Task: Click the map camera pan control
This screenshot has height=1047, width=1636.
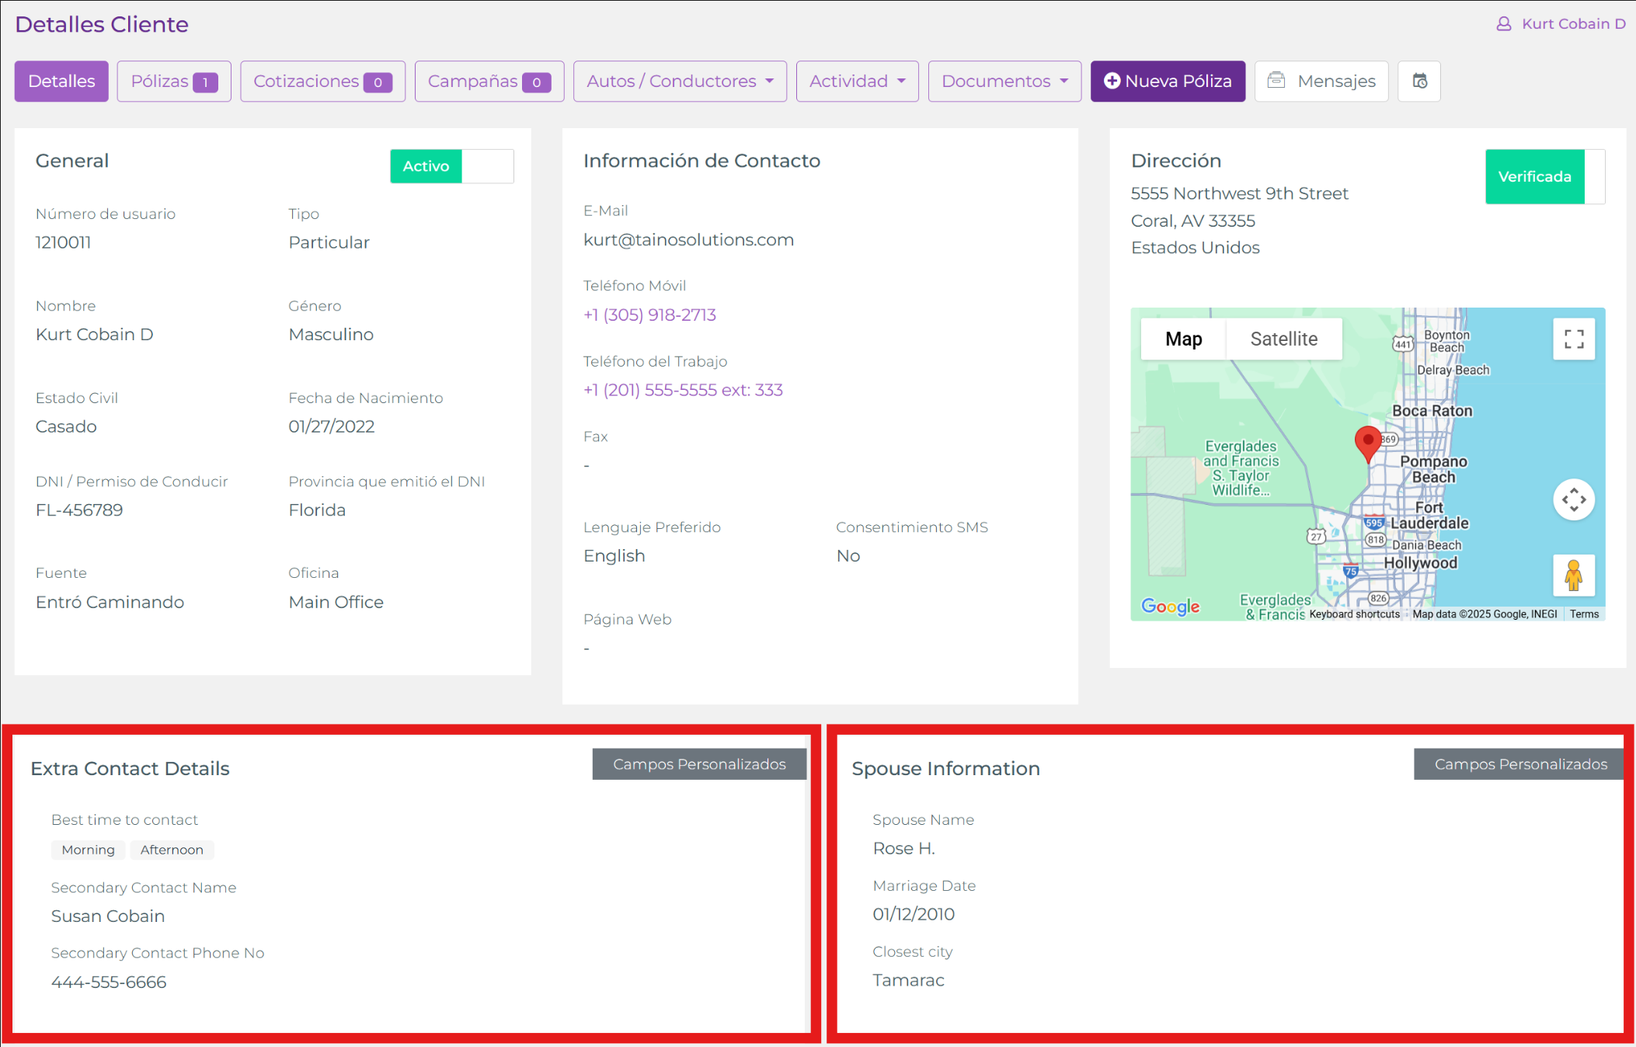Action: (1574, 499)
